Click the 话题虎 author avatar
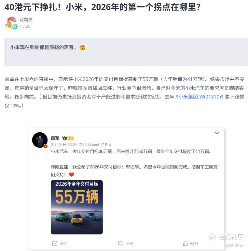Viewport: 248px width, 251px height. [11, 23]
